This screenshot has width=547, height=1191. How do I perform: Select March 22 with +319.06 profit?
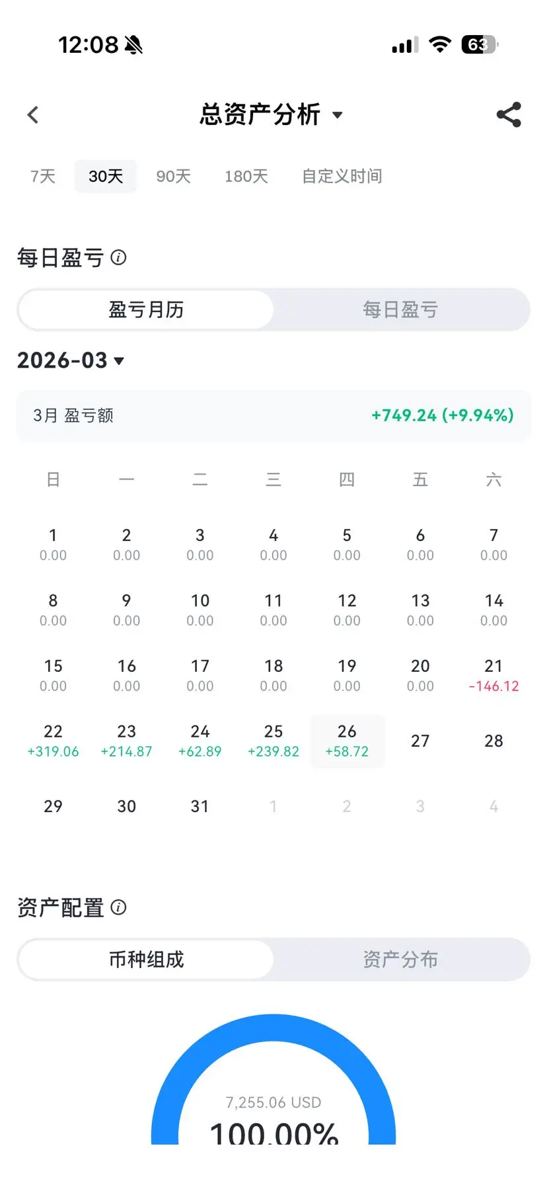[53, 741]
